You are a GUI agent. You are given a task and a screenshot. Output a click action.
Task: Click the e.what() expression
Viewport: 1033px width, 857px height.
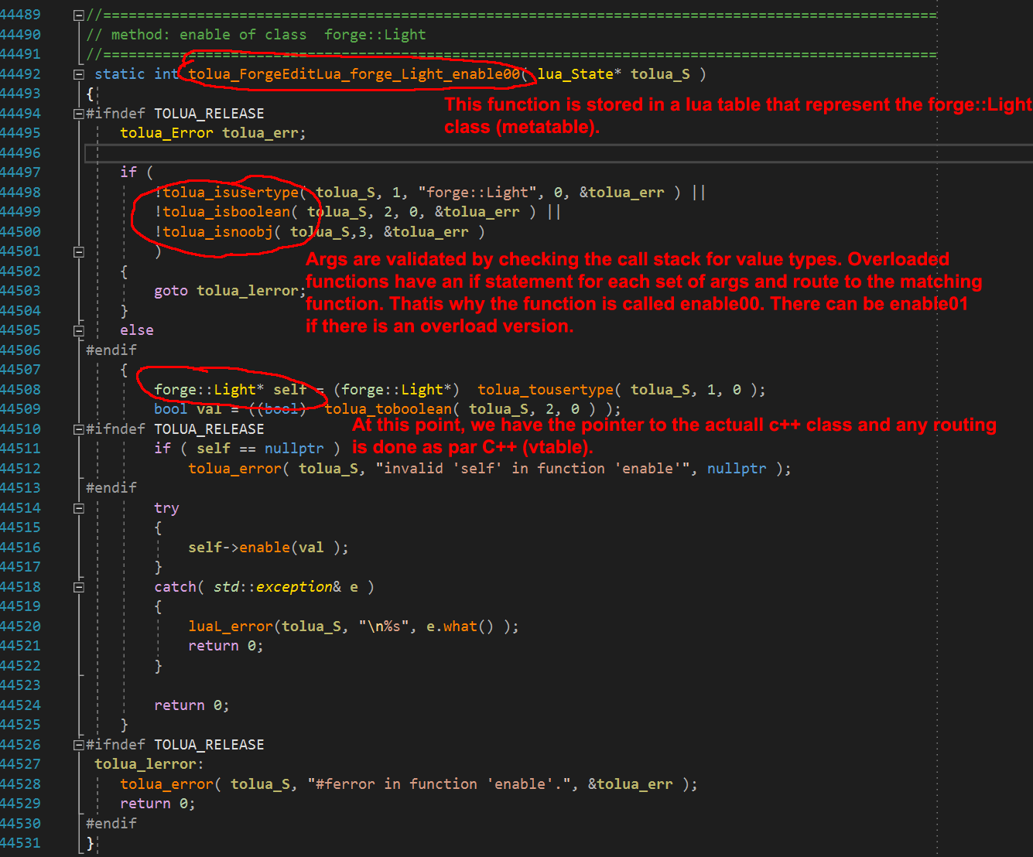coord(460,627)
